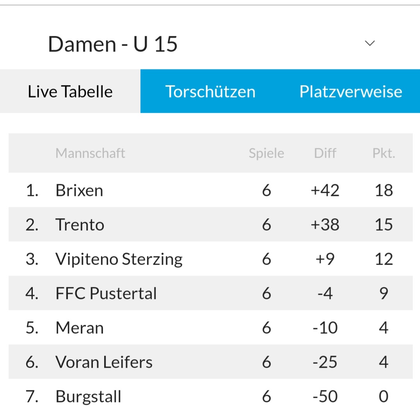Choose the Voran Leifers team entry
420x420 pixels.
point(104,362)
